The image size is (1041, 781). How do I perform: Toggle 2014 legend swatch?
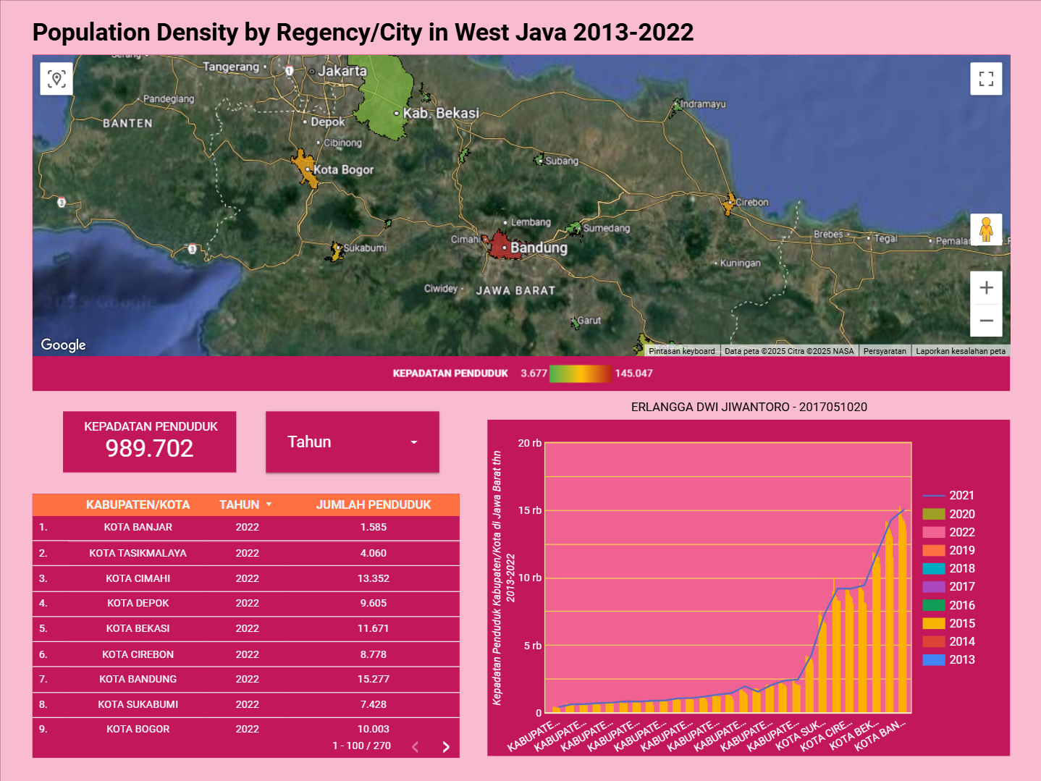click(x=934, y=641)
